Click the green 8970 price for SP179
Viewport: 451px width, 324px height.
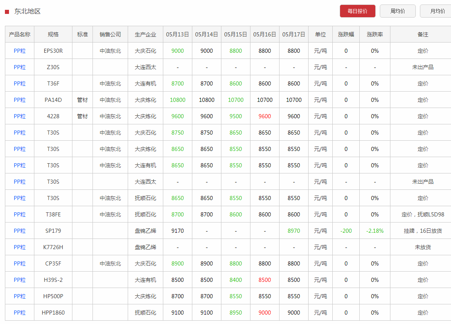pyautogui.click(x=294, y=231)
